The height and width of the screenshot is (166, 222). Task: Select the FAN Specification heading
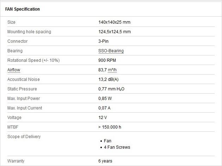tap(22, 9)
